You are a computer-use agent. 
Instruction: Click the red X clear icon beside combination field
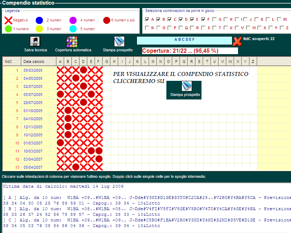[237, 41]
